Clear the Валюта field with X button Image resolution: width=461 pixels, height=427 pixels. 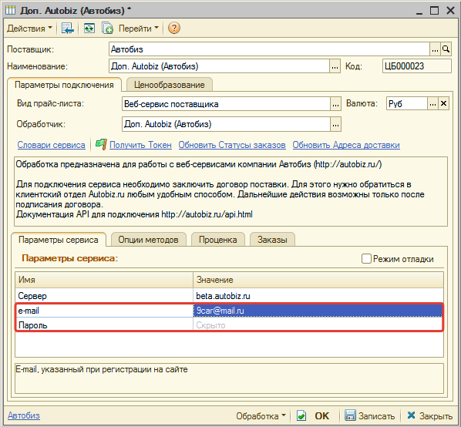point(443,103)
